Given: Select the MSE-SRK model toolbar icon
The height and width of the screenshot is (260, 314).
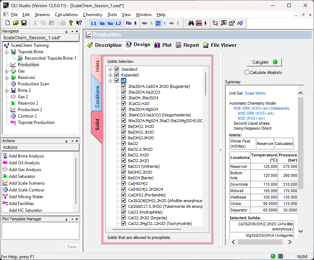Looking at the screenshot, I should point(158,23).
